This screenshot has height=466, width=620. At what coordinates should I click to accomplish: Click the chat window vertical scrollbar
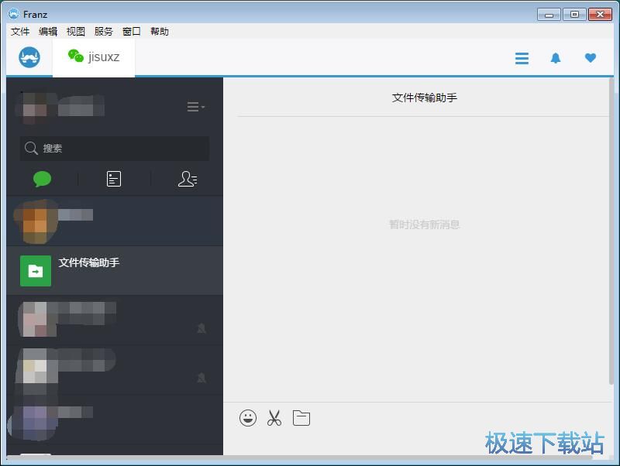[x=611, y=231]
